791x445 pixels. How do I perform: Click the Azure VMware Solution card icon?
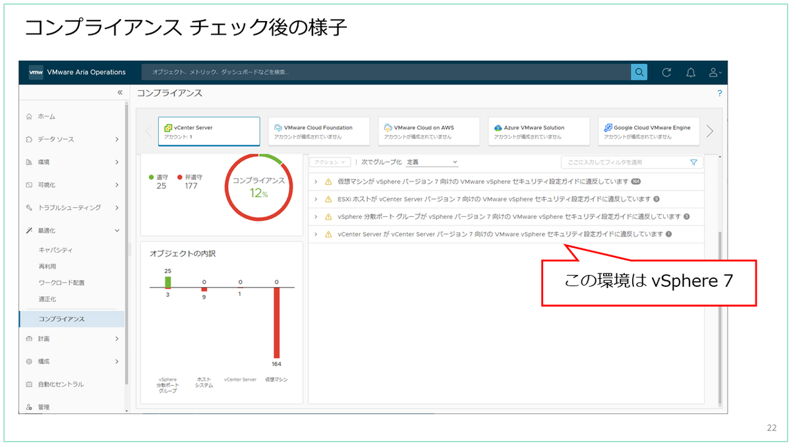click(498, 127)
